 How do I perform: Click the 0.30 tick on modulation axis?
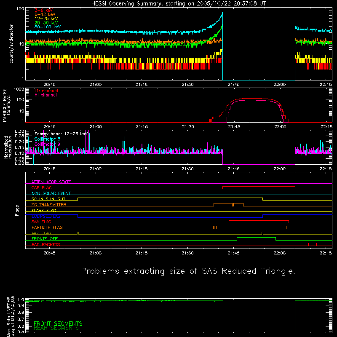(19, 131)
